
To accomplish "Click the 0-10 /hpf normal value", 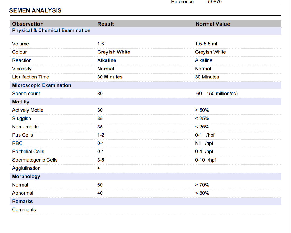I will pyautogui.click(x=205, y=160).
